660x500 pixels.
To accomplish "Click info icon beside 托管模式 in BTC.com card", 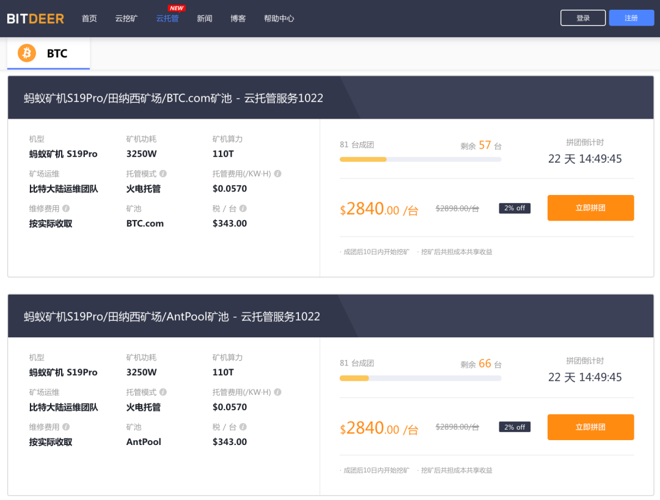I will pyautogui.click(x=163, y=174).
